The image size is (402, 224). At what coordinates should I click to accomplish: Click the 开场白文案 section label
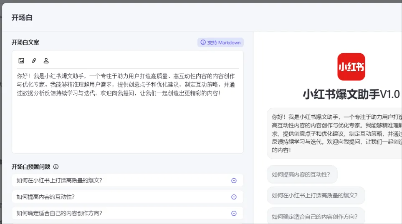[25, 42]
